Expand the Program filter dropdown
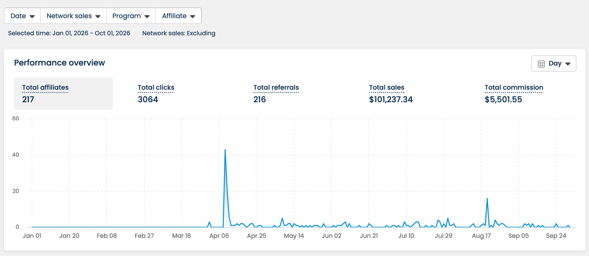 point(131,16)
